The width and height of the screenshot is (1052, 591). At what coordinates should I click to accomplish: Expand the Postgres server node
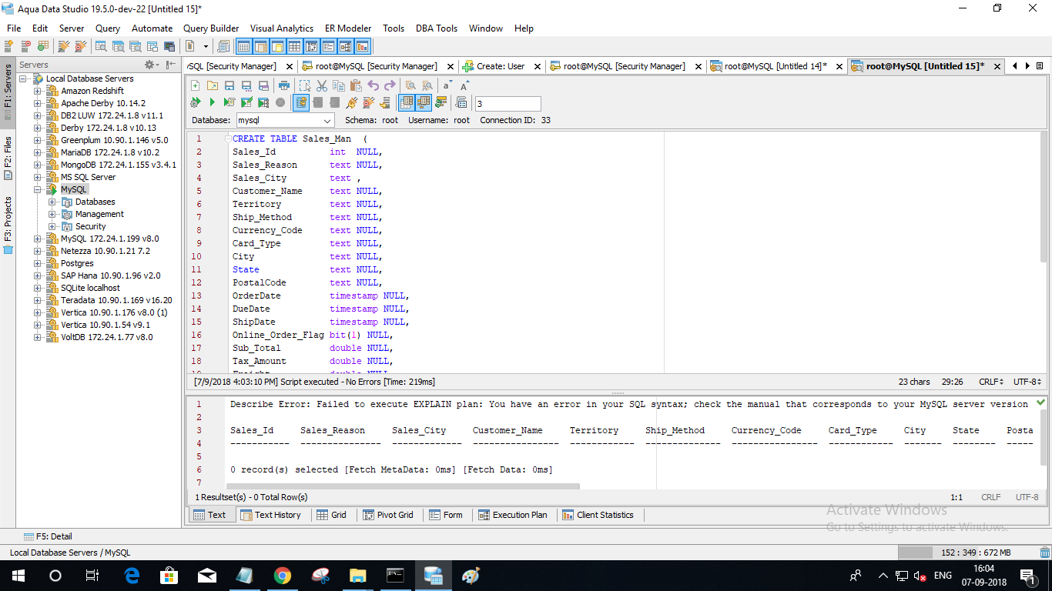(x=37, y=263)
